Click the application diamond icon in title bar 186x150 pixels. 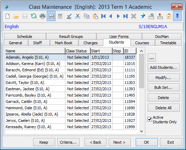click(x=6, y=7)
